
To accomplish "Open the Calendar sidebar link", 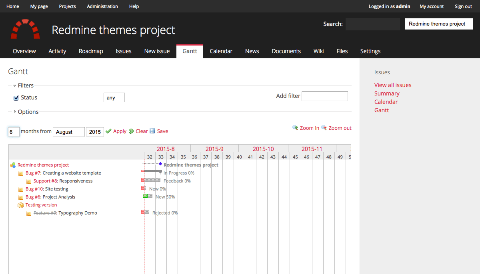I will 386,102.
